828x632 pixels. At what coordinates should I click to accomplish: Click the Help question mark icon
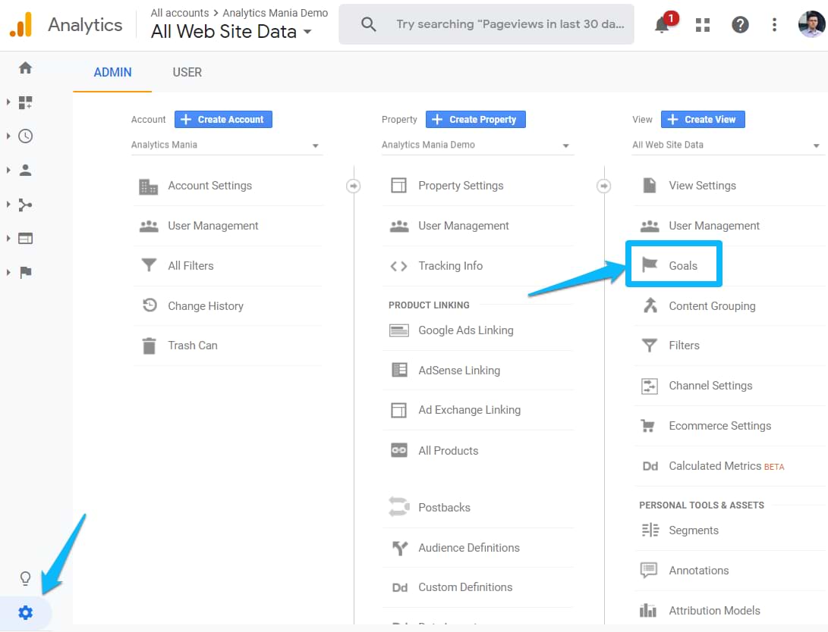pyautogui.click(x=739, y=24)
